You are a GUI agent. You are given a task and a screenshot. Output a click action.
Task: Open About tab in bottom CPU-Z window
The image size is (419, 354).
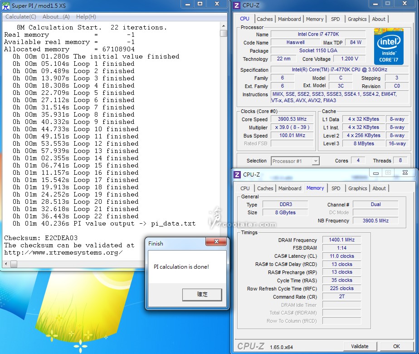point(379,188)
